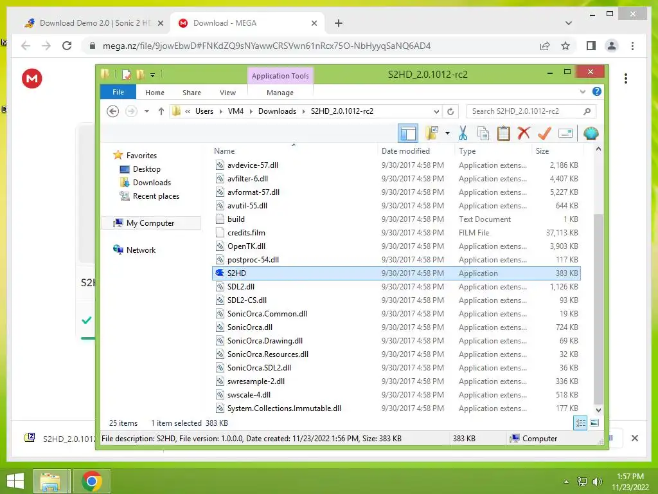The image size is (658, 494).
Task: Toggle the preview pane layout button
Action: pos(408,134)
